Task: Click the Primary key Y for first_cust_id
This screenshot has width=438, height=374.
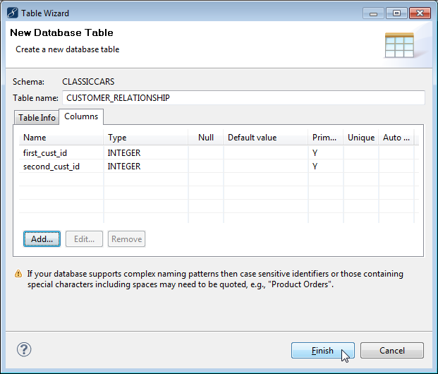Action: pyautogui.click(x=315, y=152)
